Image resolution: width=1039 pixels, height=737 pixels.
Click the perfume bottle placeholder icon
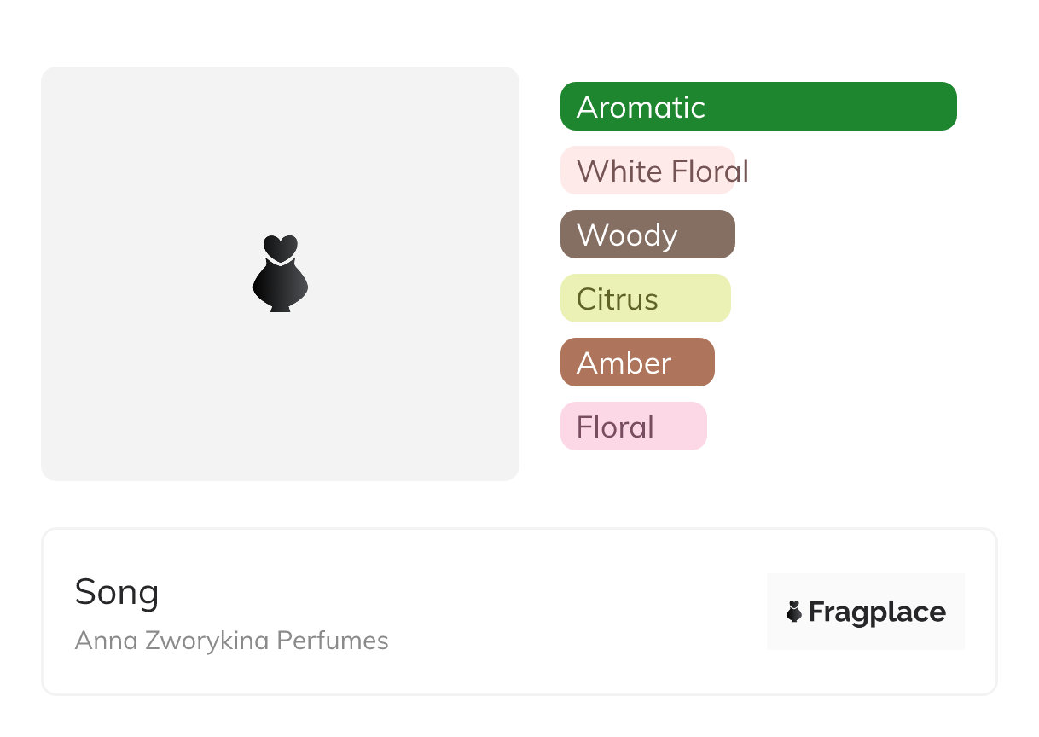tap(280, 274)
